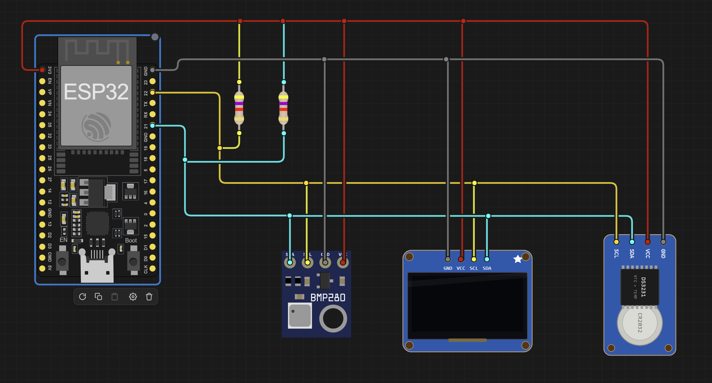712x383 pixels.
Task: Click the ESP32 pin 22
Action: (x=153, y=92)
